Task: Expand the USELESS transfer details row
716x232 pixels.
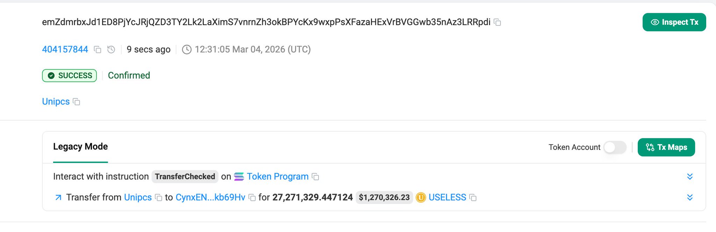Action: coord(689,197)
